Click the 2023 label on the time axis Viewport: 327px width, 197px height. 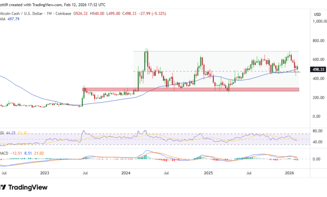tap(45, 172)
